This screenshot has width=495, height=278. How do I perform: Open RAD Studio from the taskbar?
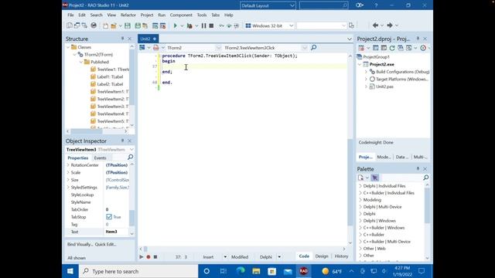point(304,271)
